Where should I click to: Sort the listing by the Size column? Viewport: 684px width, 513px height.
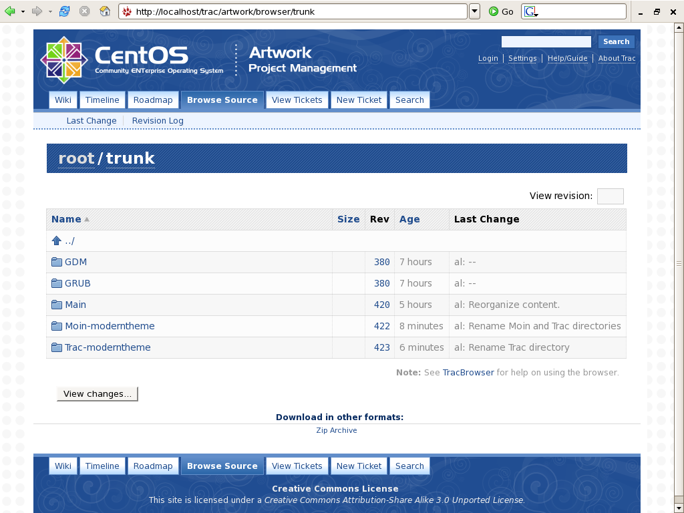[x=348, y=219]
